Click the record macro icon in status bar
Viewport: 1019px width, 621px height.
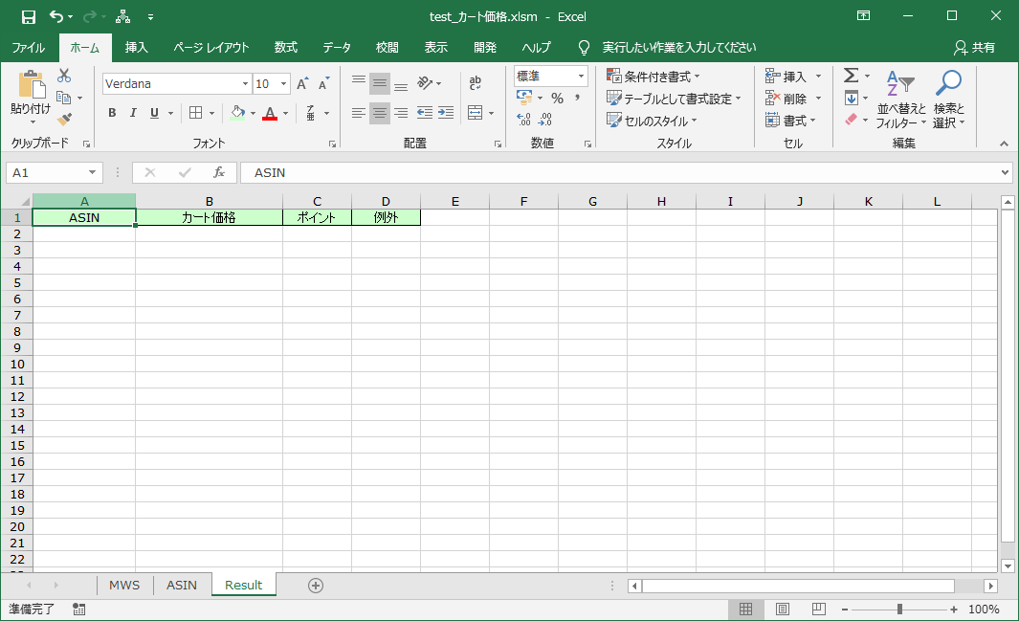coord(80,609)
